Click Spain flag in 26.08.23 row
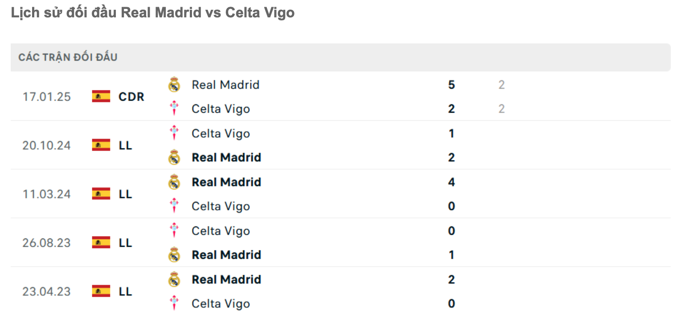The image size is (679, 327). 101,242
